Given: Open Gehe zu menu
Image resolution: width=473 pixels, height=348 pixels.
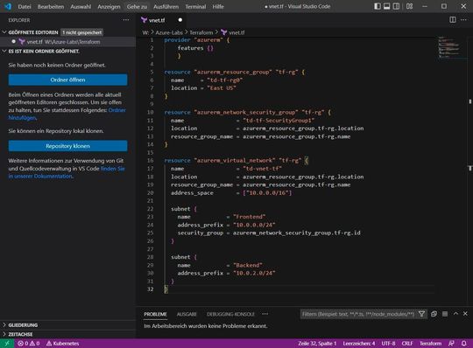Looking at the screenshot, I should click(x=137, y=6).
